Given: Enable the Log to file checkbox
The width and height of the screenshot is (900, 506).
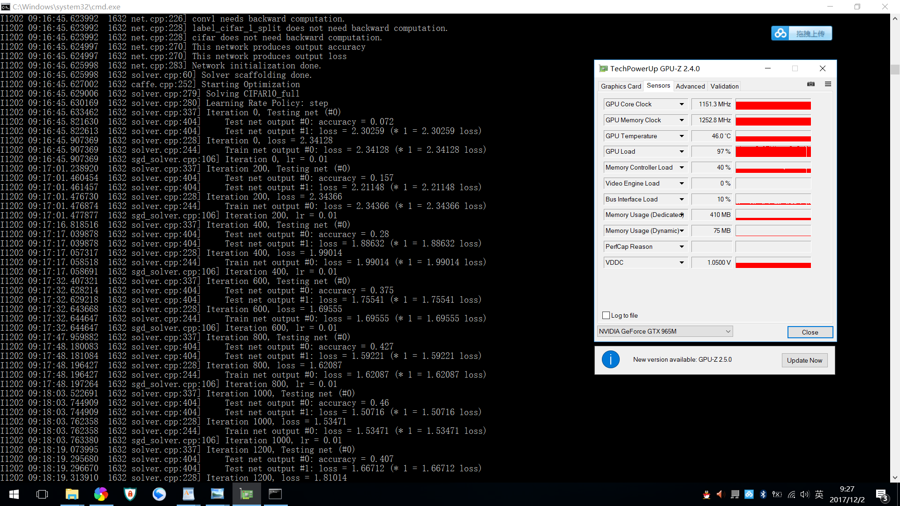Looking at the screenshot, I should click(x=606, y=315).
